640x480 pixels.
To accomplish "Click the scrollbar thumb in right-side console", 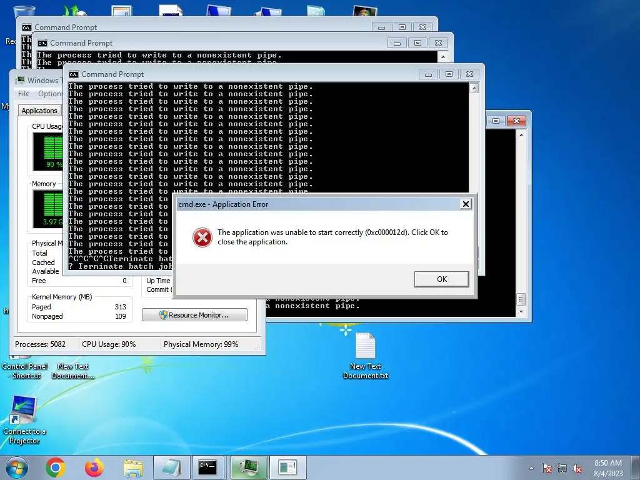I will coord(521,299).
